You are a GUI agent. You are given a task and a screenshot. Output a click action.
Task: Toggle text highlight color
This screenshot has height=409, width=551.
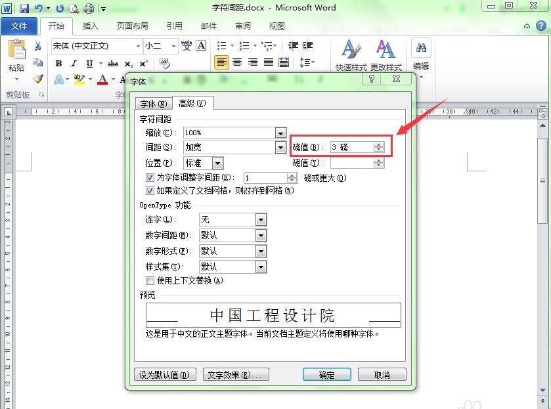tap(79, 79)
